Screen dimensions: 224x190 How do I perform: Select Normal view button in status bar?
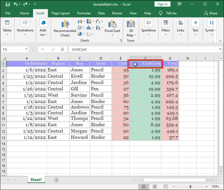click(x=144, y=186)
